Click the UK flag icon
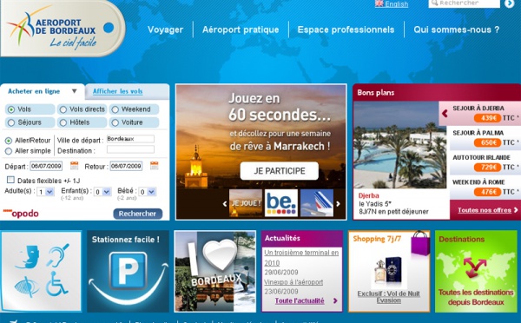This screenshot has height=323, width=521. (x=379, y=3)
